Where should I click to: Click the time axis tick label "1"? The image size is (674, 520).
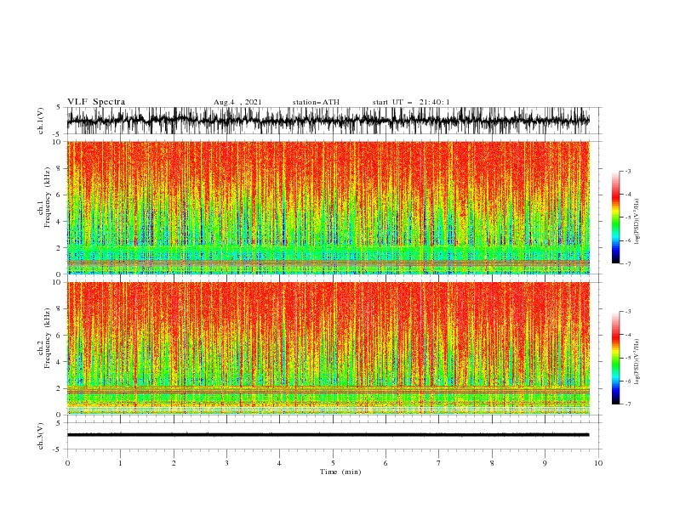coord(120,463)
